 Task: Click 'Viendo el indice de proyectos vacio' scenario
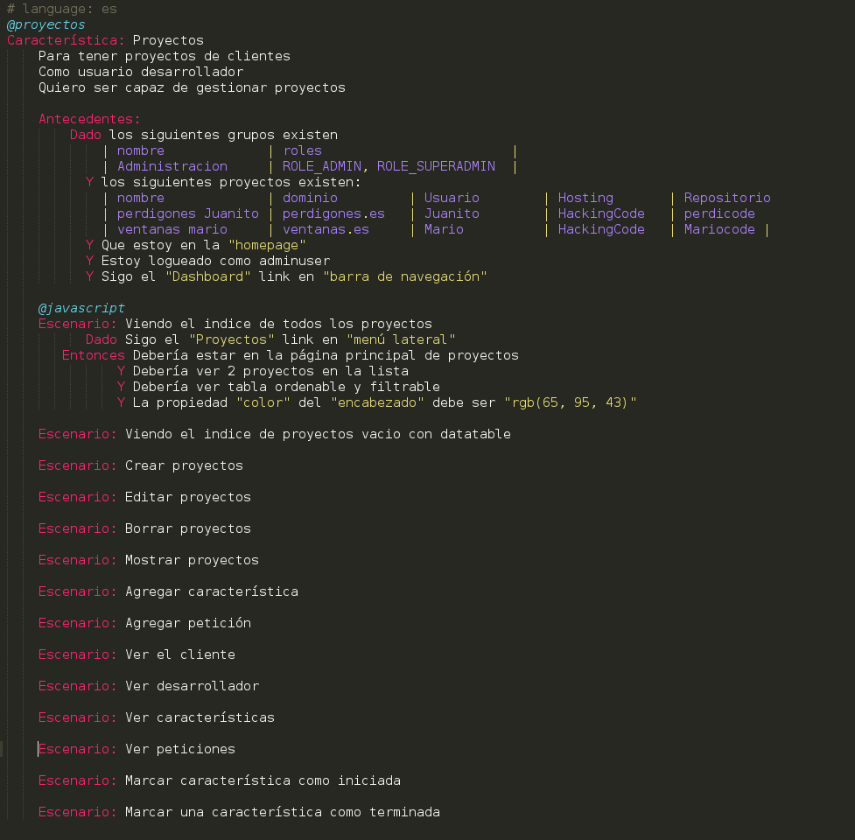(x=318, y=435)
